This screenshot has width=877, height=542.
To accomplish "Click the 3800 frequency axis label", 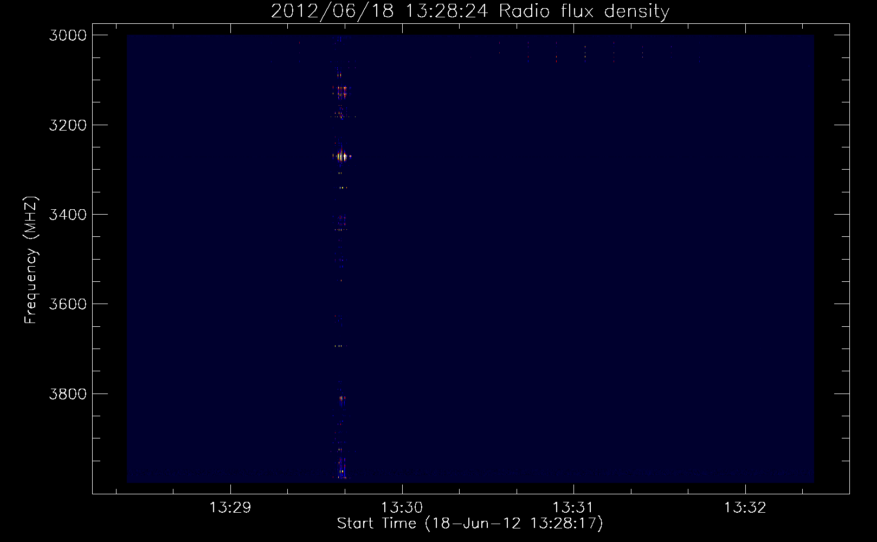I will [x=68, y=394].
